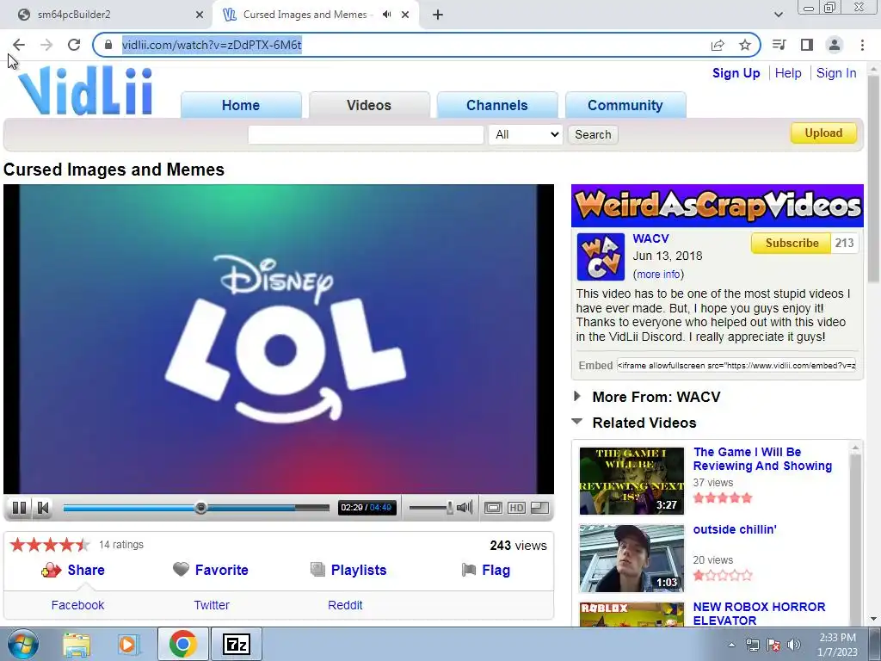Click the Share heart icon
Screen dimensions: 881x661
pyautogui.click(x=51, y=571)
